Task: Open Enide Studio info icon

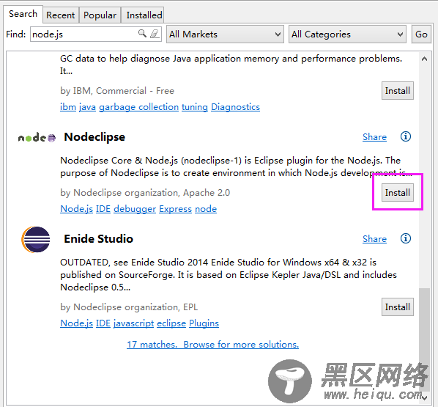Action: [x=405, y=238]
